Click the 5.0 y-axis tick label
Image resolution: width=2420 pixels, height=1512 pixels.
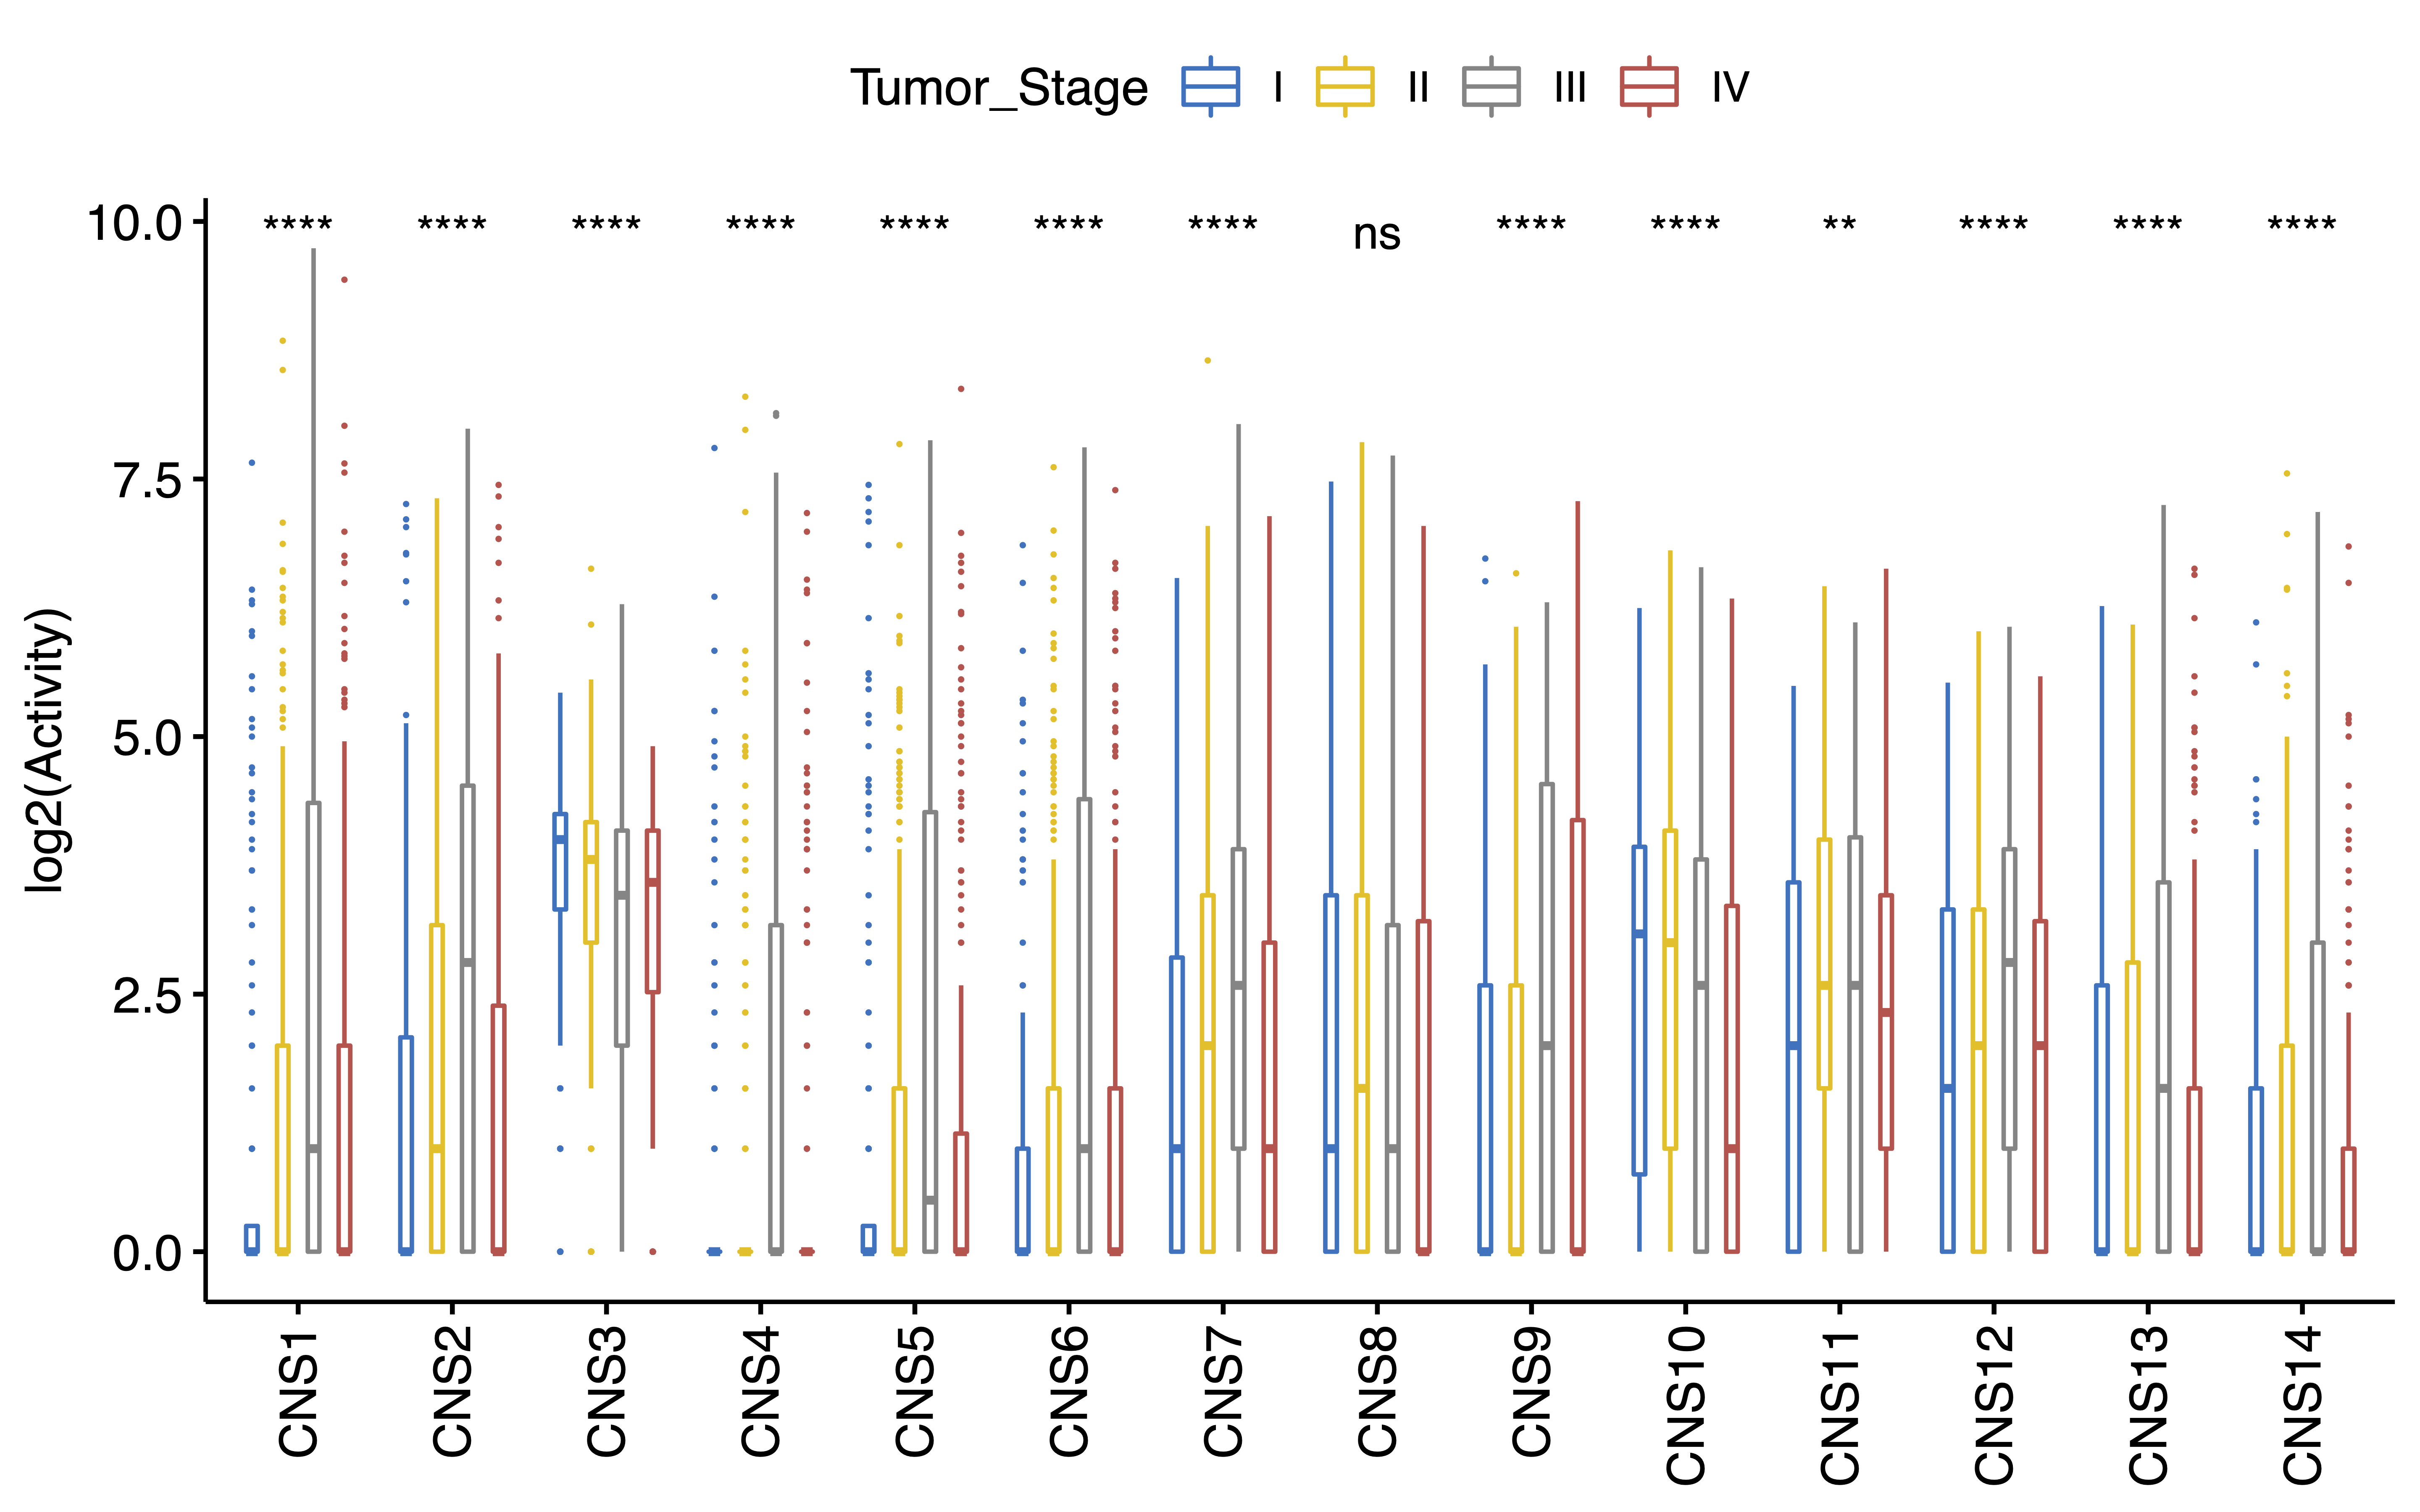(x=148, y=738)
